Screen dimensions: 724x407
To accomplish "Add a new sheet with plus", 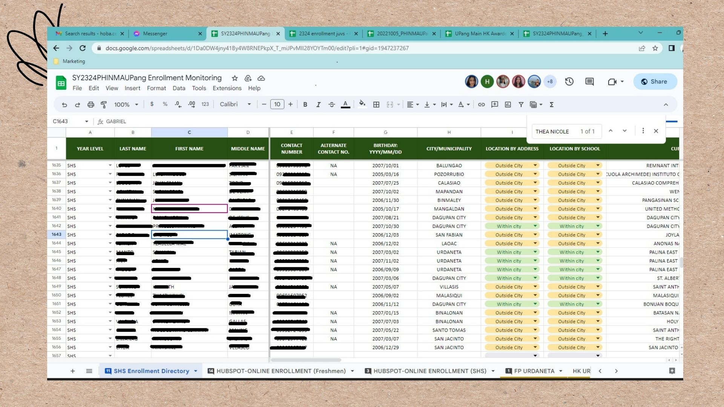I will tap(72, 371).
